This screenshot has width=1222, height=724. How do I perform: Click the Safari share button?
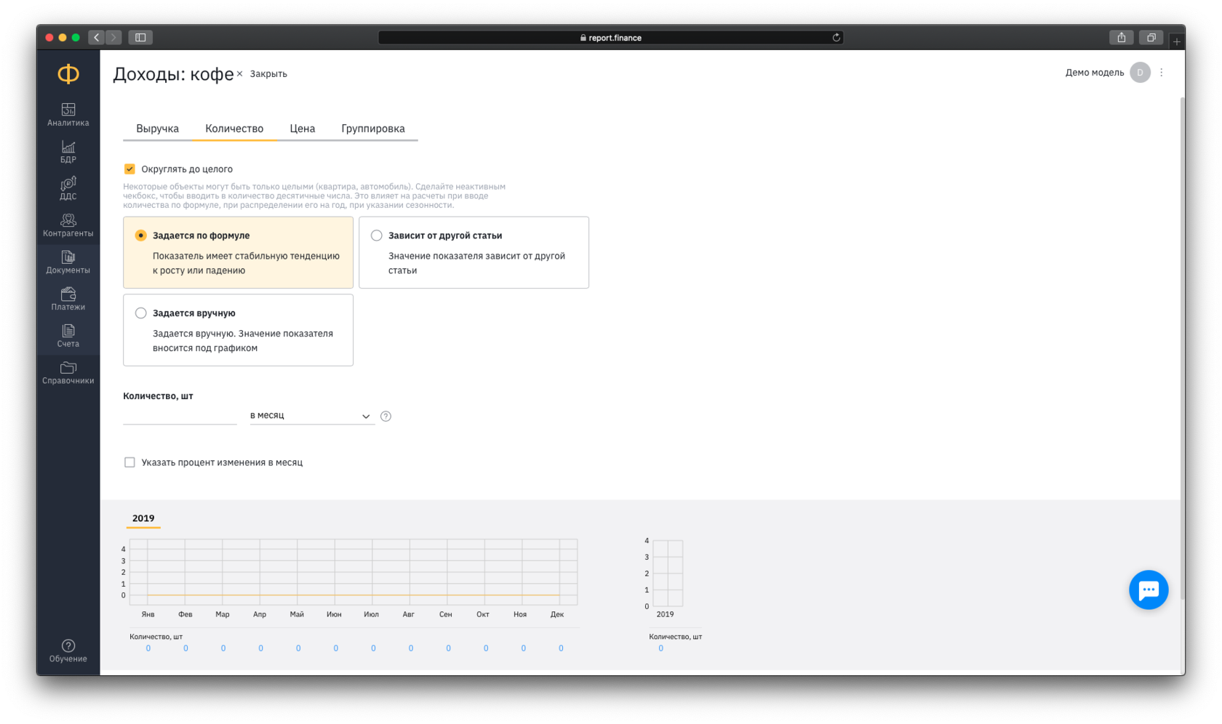coord(1122,37)
